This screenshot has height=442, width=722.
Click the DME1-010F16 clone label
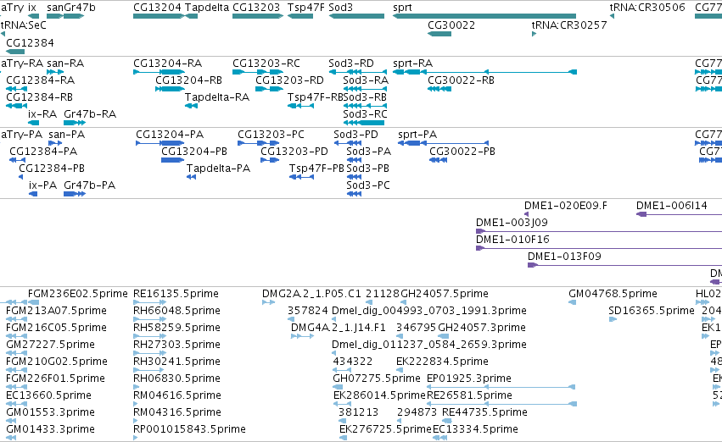tap(513, 240)
